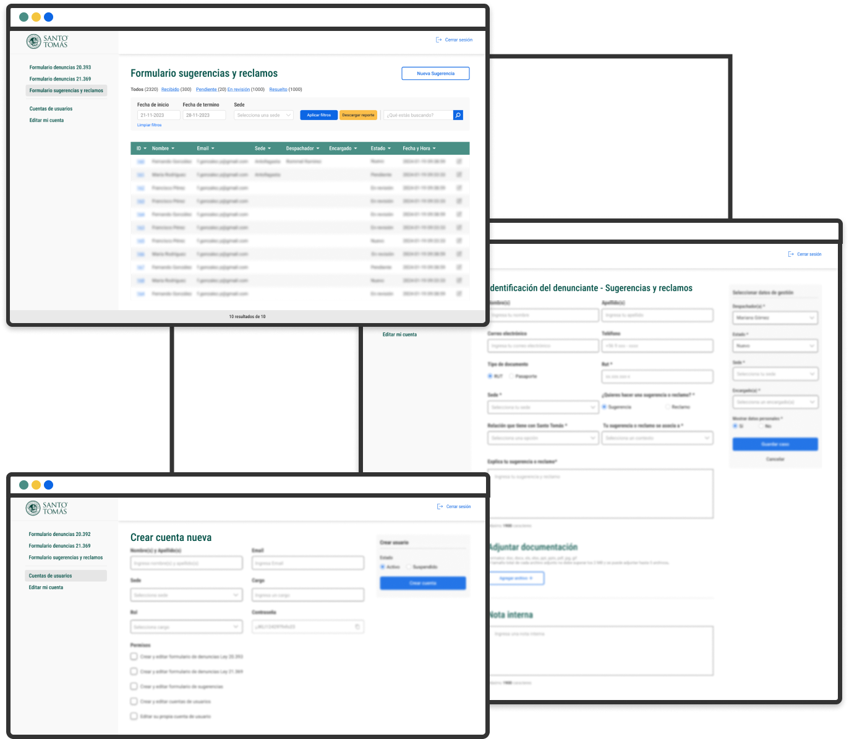
Task: Click the edit icon in first table row
Action: coord(459,162)
